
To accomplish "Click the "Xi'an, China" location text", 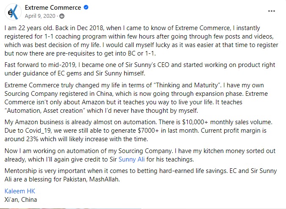I will [21, 200].
